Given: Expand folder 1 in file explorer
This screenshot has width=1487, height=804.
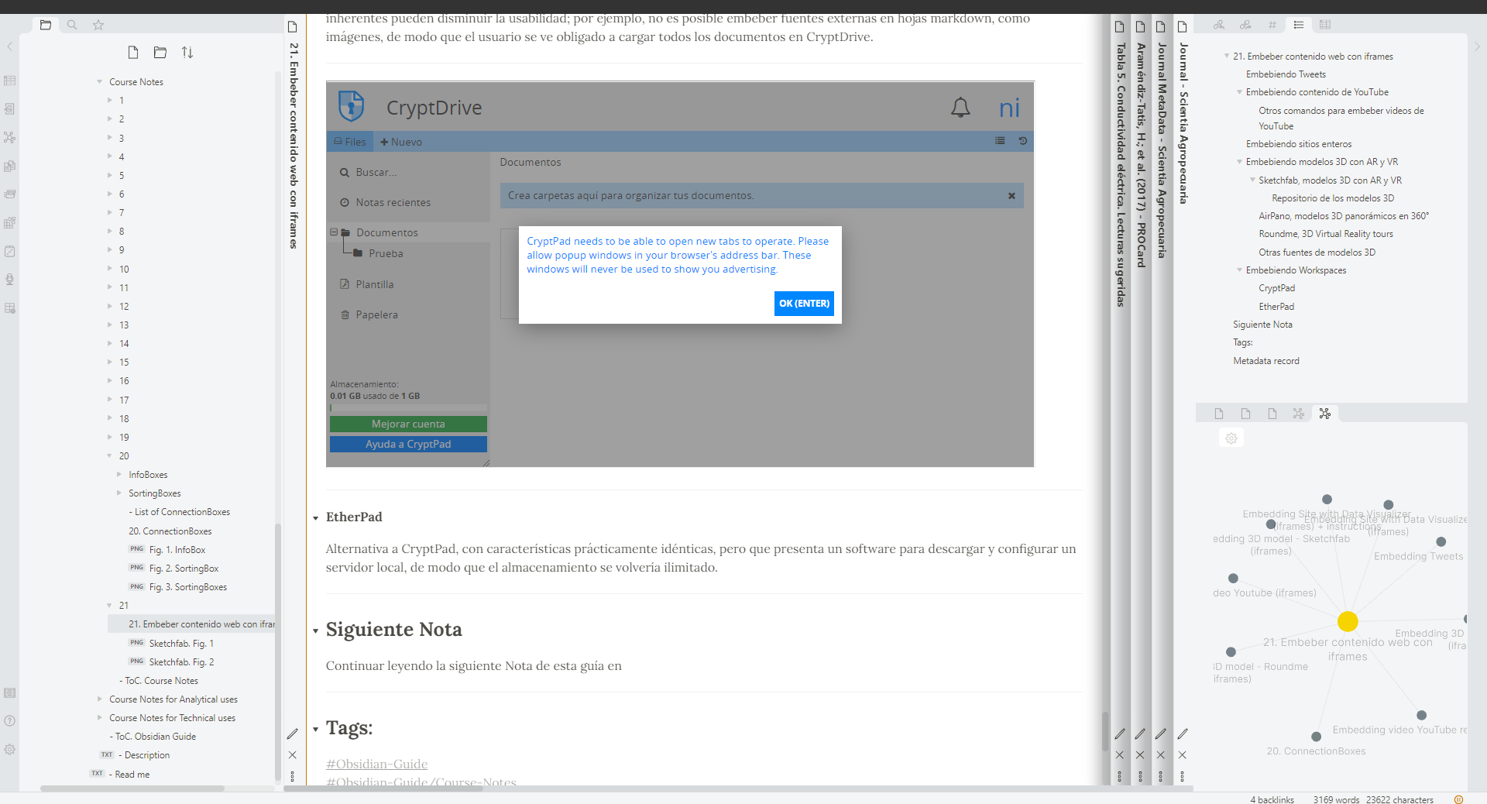Looking at the screenshot, I should point(109,100).
